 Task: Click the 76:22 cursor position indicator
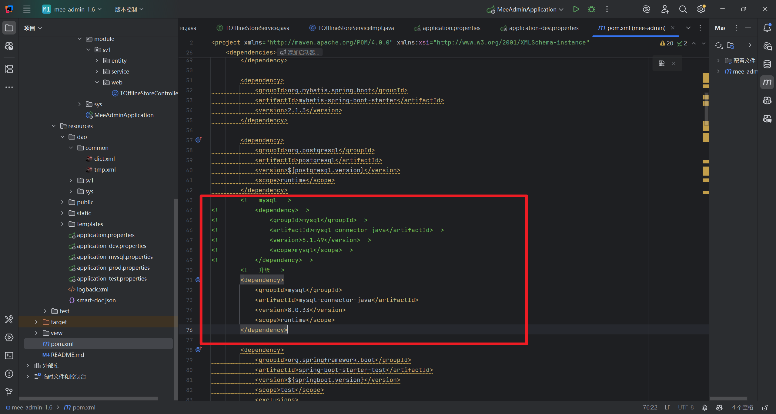coord(650,407)
